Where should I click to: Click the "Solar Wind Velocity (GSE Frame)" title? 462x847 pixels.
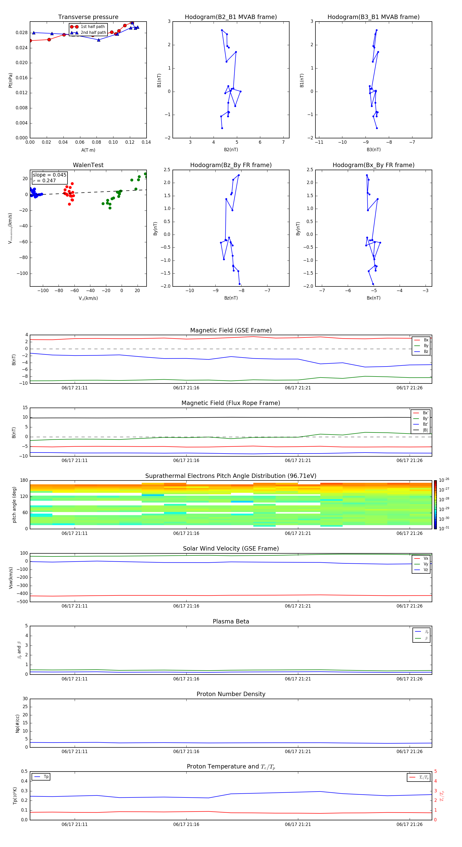(230, 548)
